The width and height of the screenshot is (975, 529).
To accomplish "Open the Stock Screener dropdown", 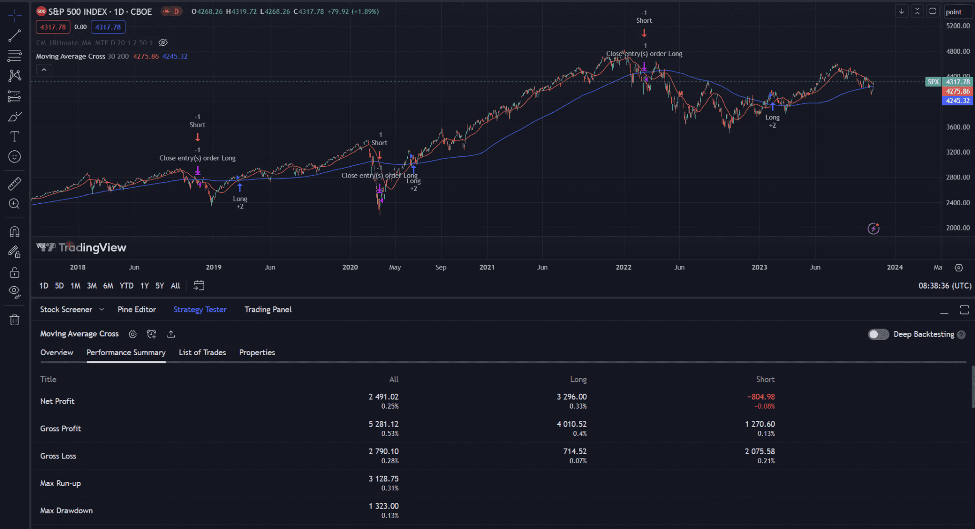I will click(x=101, y=309).
